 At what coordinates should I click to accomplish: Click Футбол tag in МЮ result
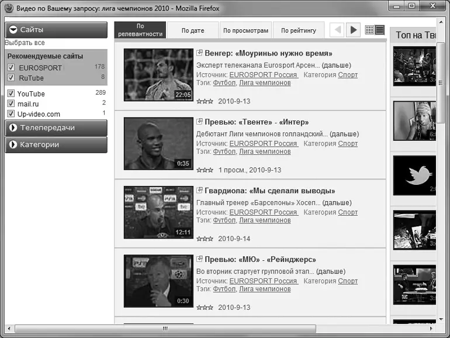[x=225, y=289]
